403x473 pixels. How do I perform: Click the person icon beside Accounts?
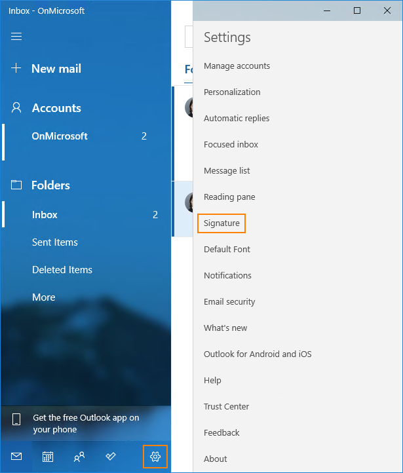(x=16, y=107)
